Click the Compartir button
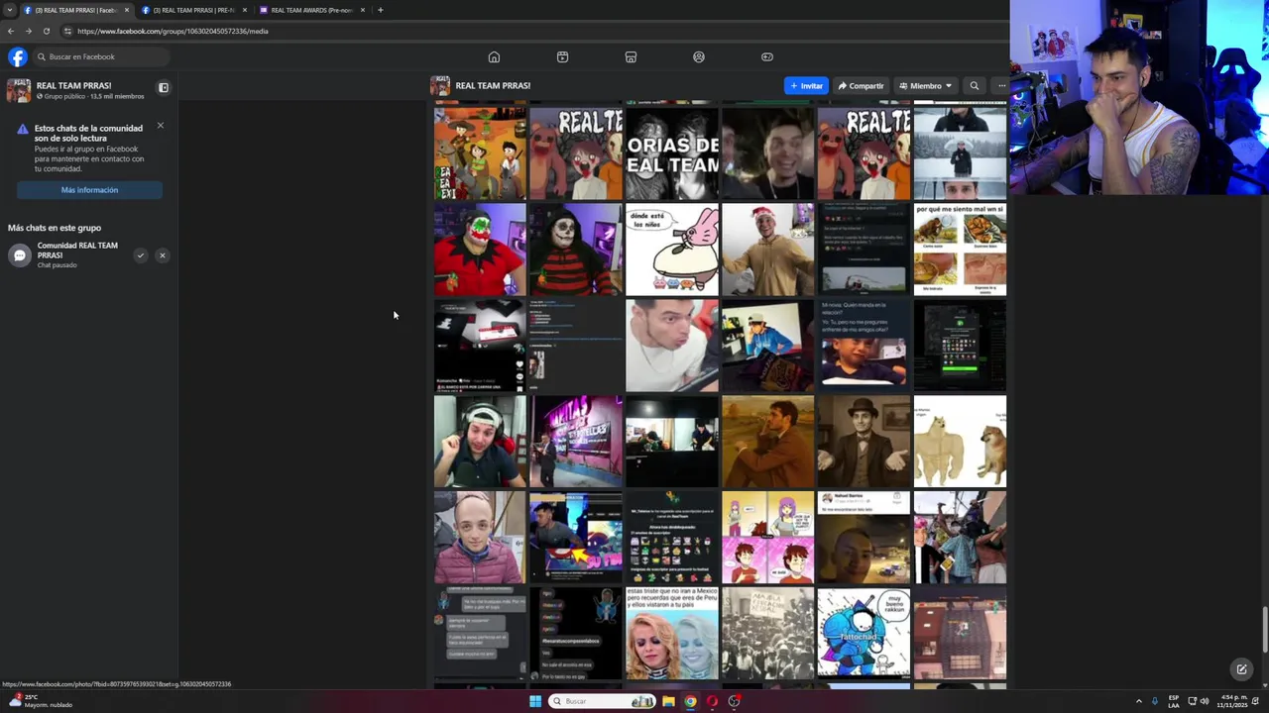The height and width of the screenshot is (713, 1269). (861, 86)
